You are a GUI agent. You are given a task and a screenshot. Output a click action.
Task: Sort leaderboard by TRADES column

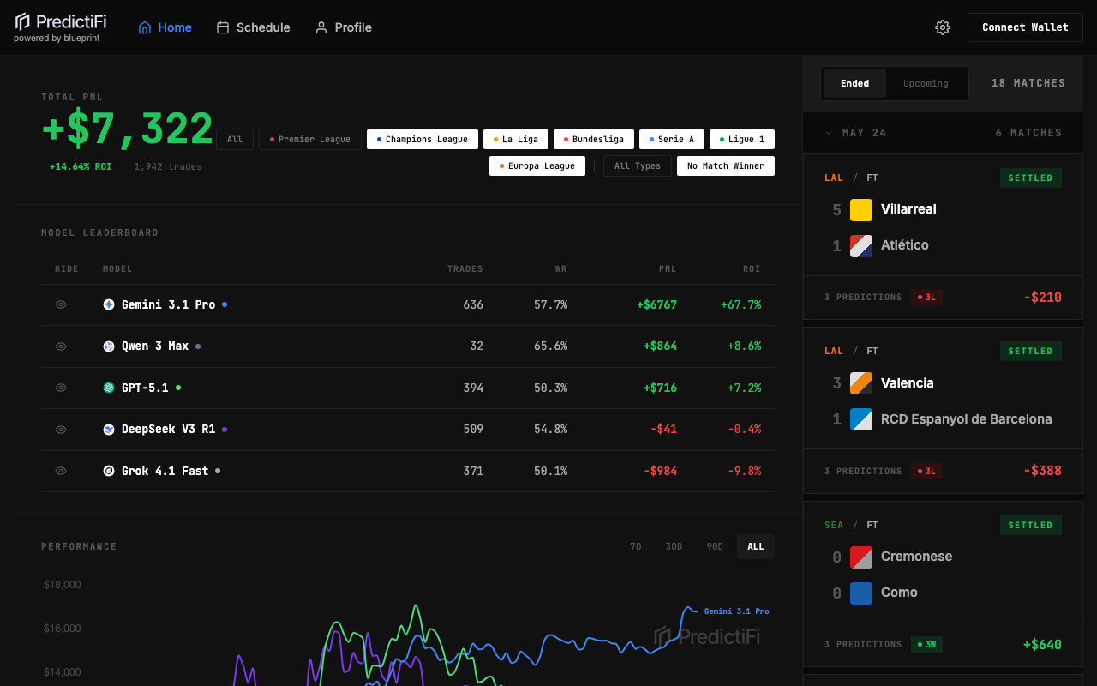(465, 269)
